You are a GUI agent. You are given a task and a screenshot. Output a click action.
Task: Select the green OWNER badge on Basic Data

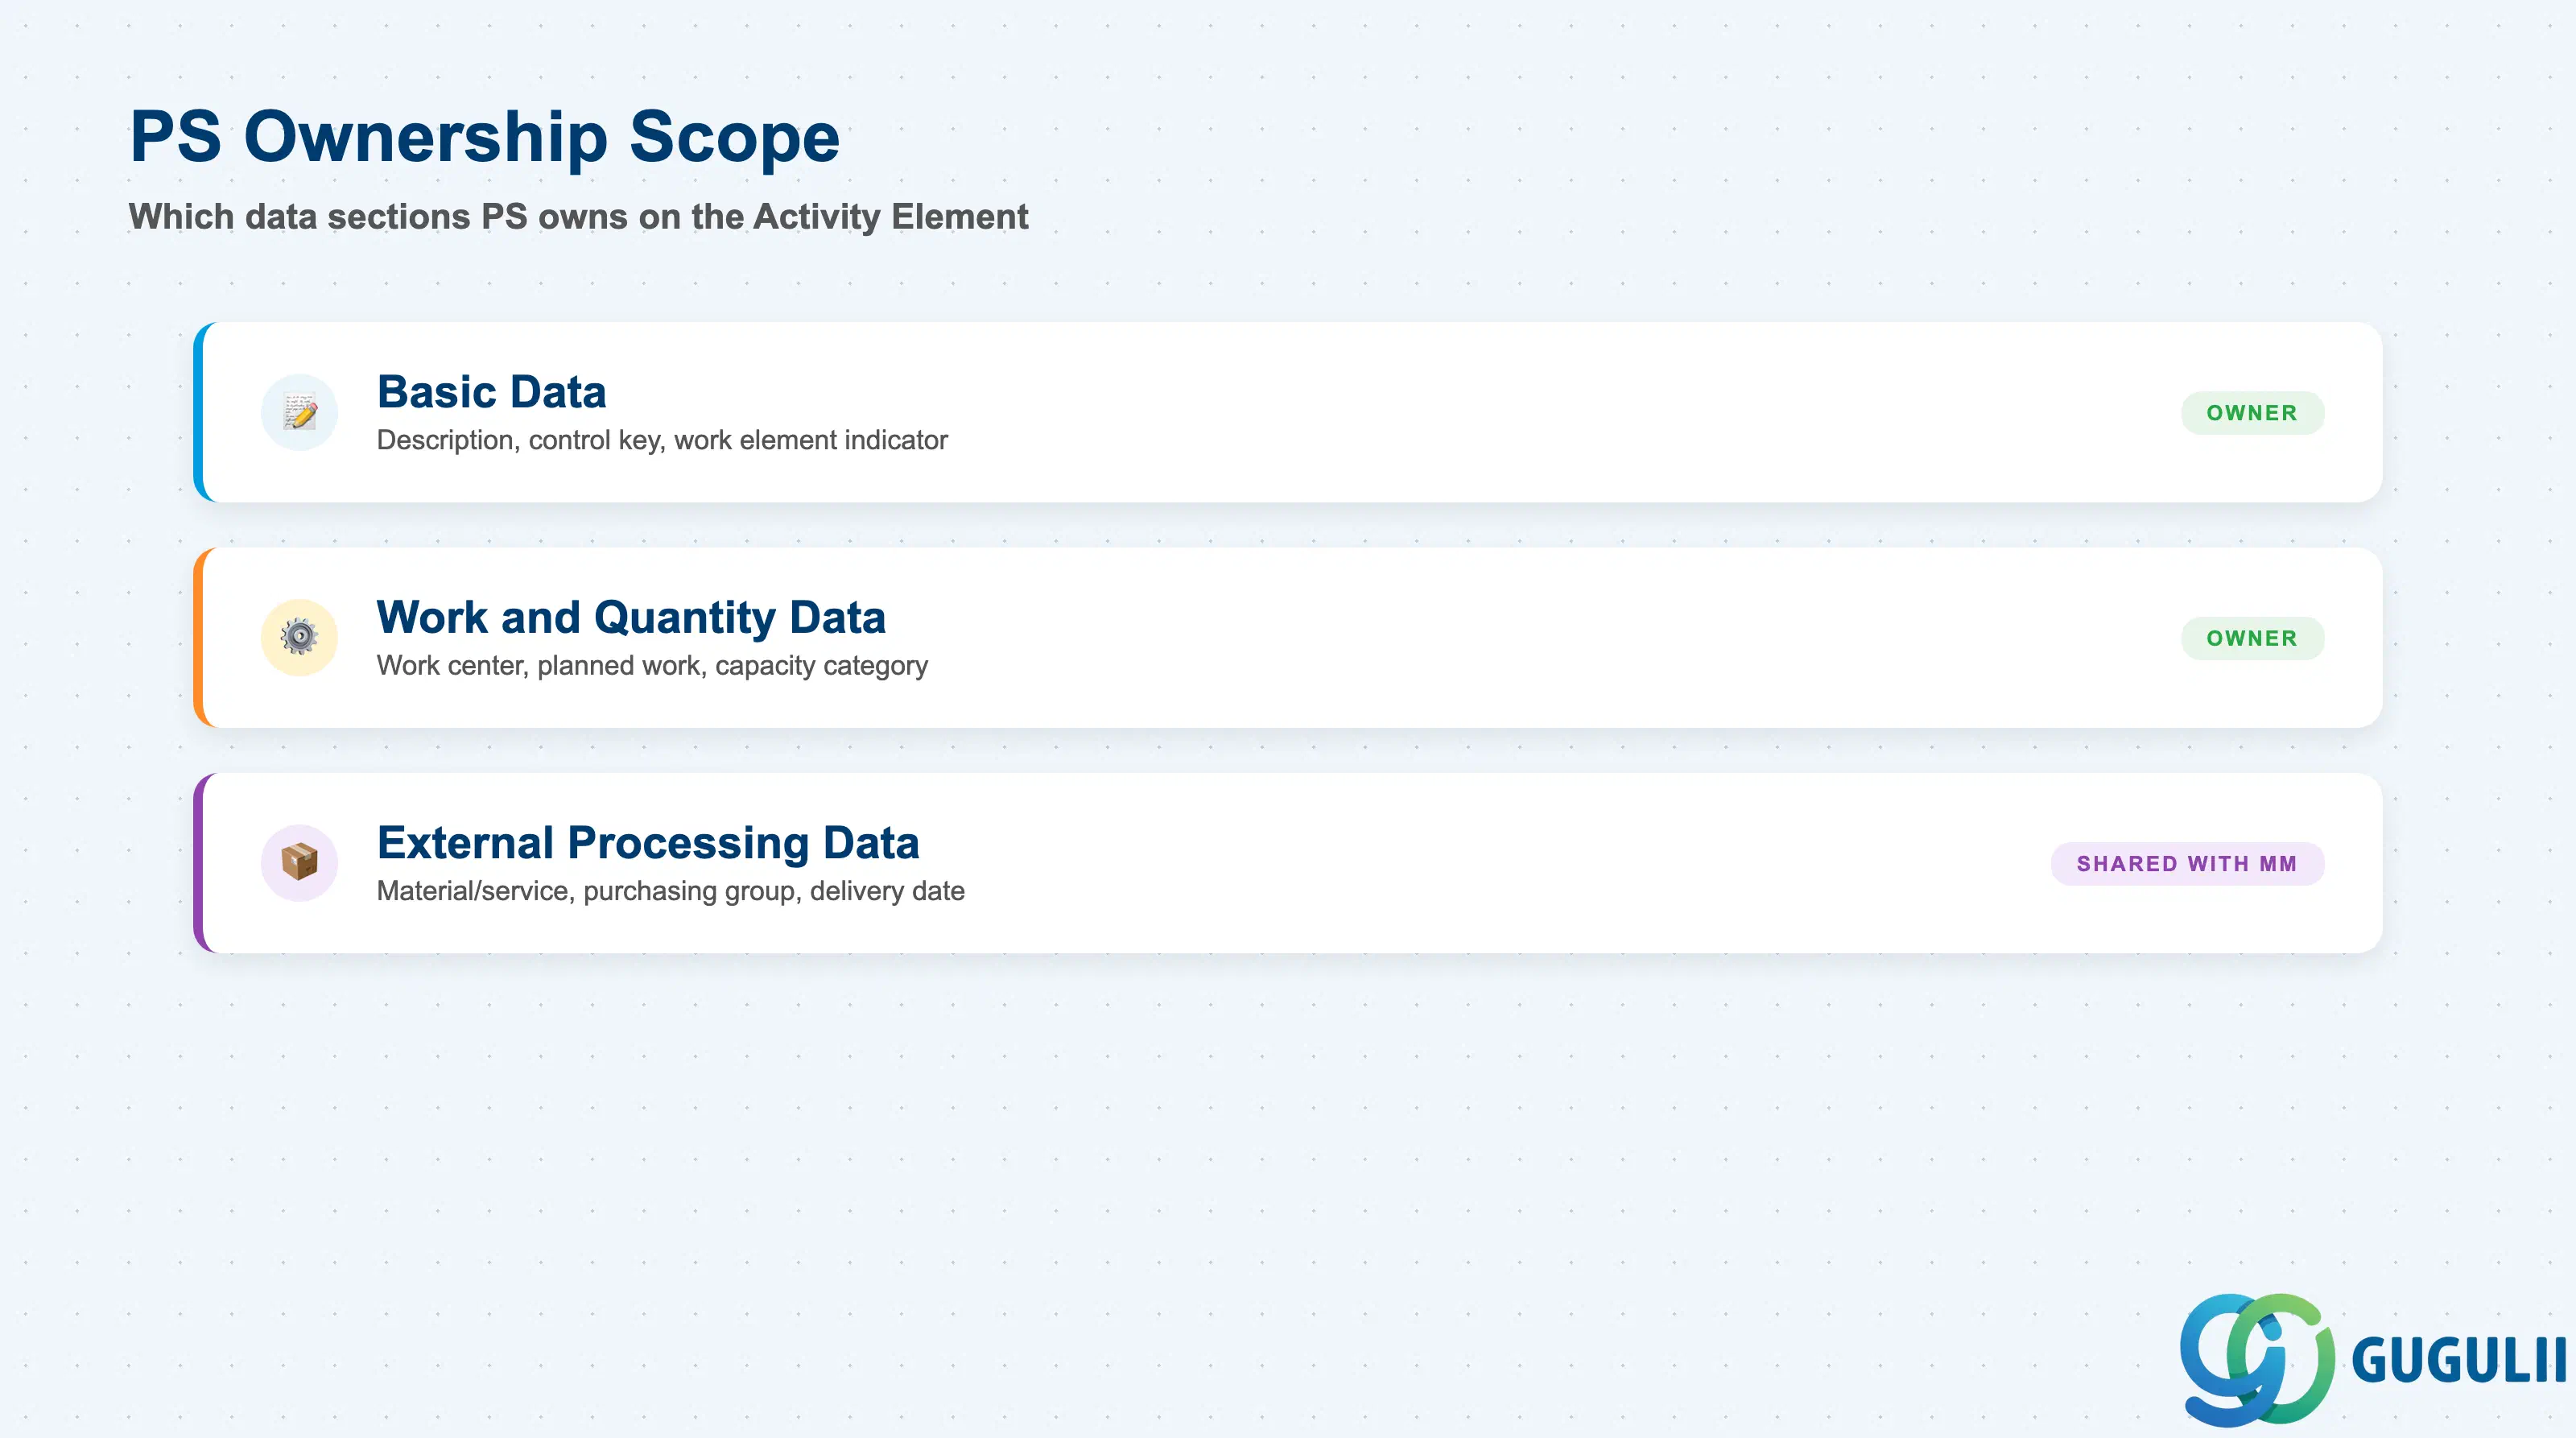[2252, 413]
